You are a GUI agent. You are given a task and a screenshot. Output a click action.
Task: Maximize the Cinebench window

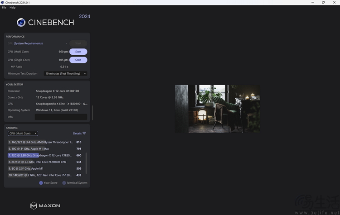(x=323, y=2)
